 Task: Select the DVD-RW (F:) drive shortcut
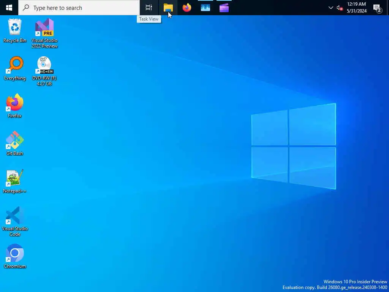click(x=44, y=71)
